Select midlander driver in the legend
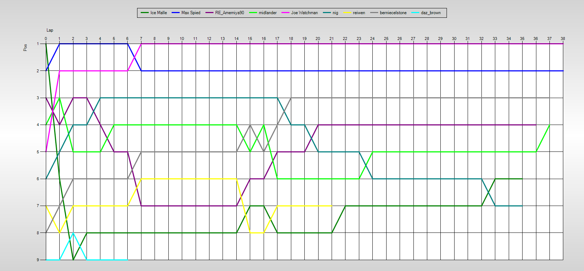 click(x=268, y=13)
